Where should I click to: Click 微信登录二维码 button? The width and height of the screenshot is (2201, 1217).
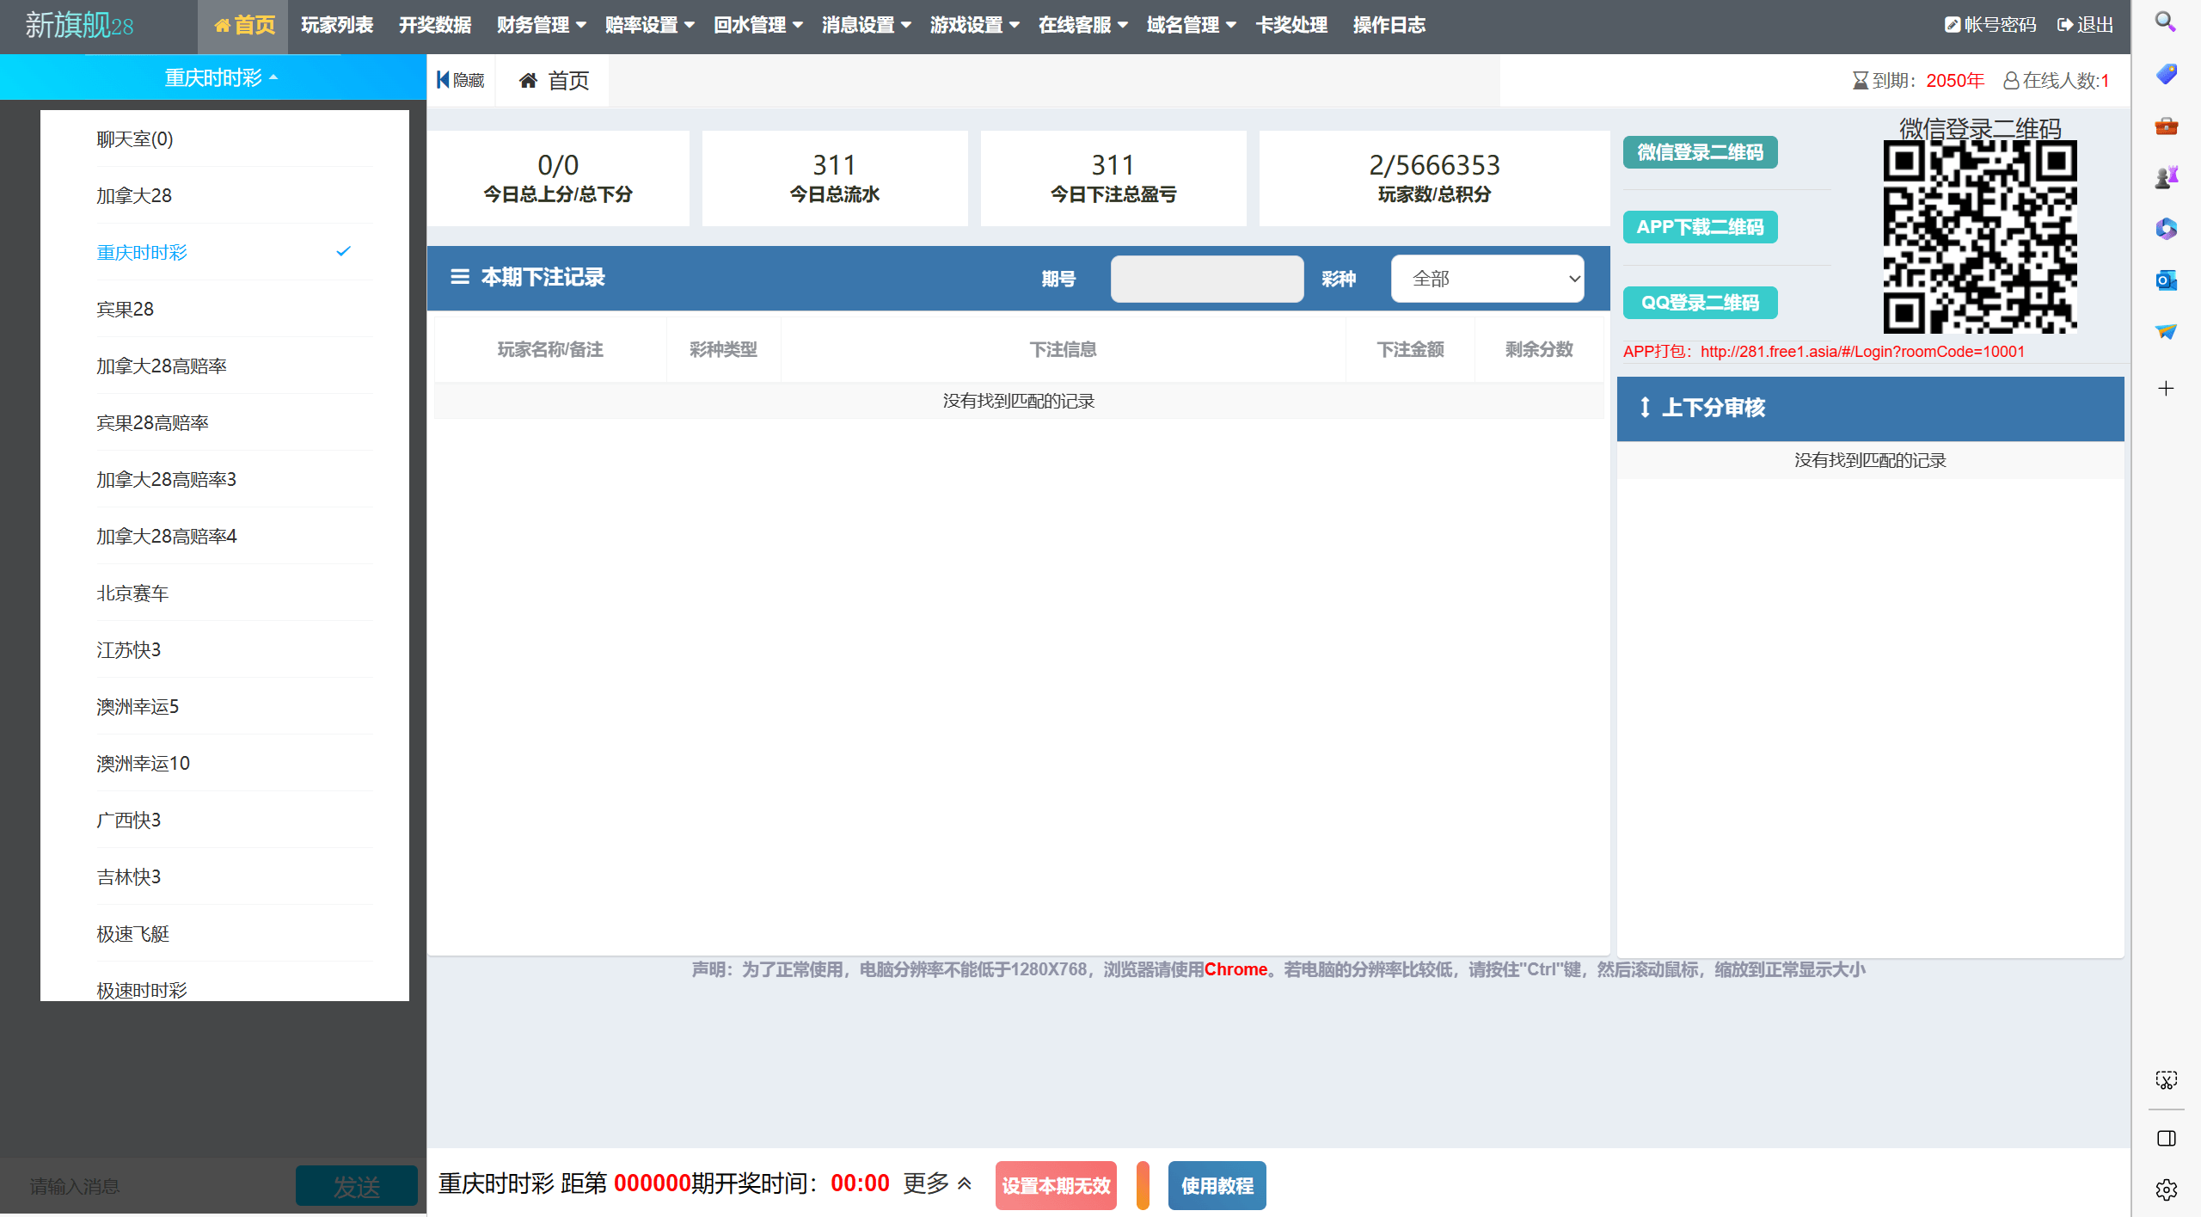coord(1700,152)
